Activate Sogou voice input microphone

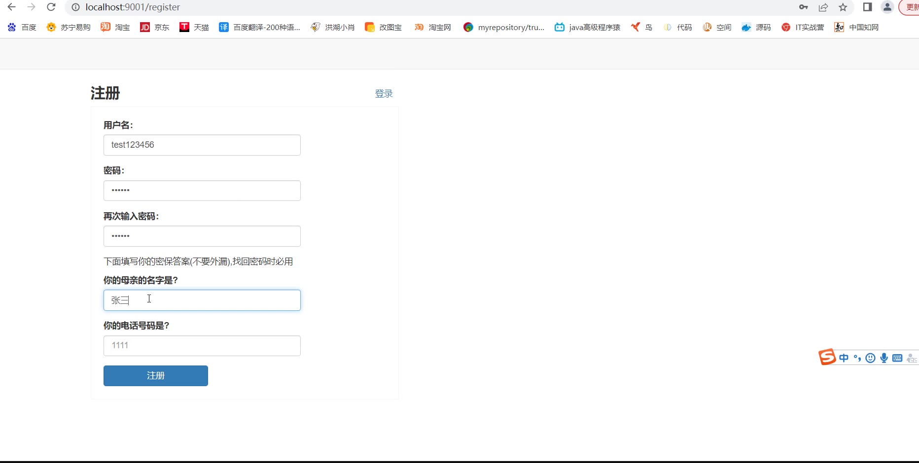pyautogui.click(x=884, y=358)
